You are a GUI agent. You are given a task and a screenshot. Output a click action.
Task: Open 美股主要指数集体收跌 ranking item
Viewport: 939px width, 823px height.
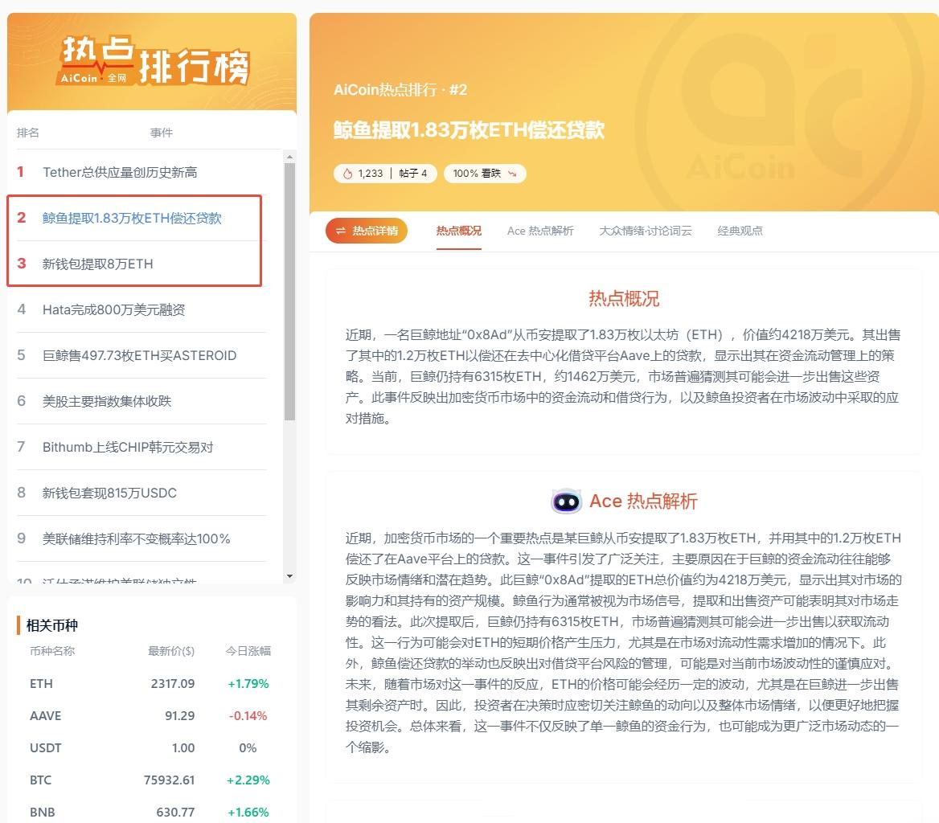point(142,401)
